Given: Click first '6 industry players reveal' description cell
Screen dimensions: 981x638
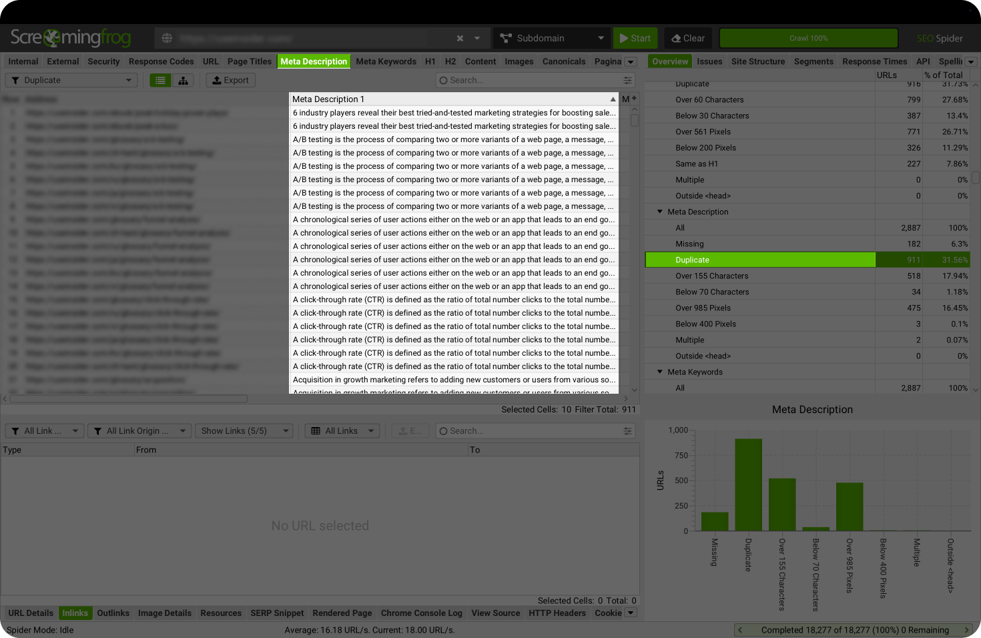Looking at the screenshot, I should click(x=454, y=113).
